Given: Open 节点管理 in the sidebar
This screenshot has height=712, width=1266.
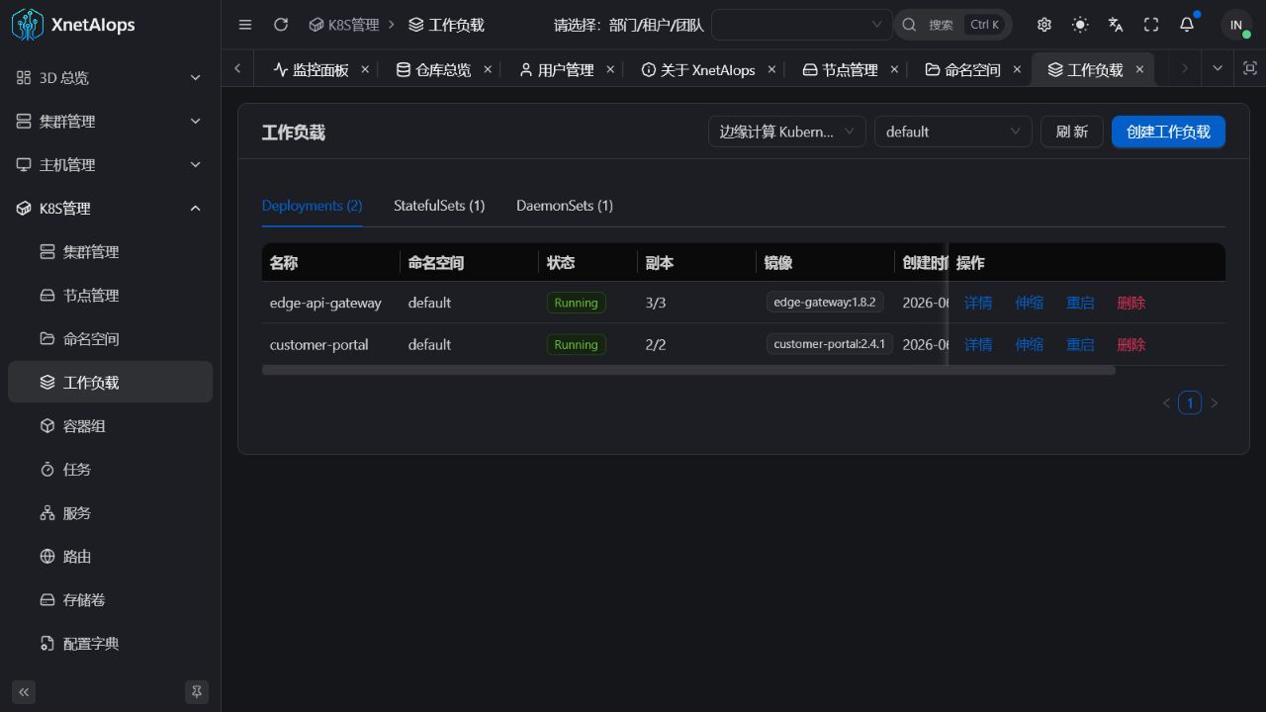Looking at the screenshot, I should [110, 295].
